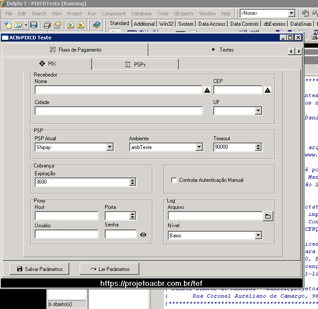This screenshot has height=309, width=318.
Task: Click Ler Parâmetros button
Action: [110, 269]
